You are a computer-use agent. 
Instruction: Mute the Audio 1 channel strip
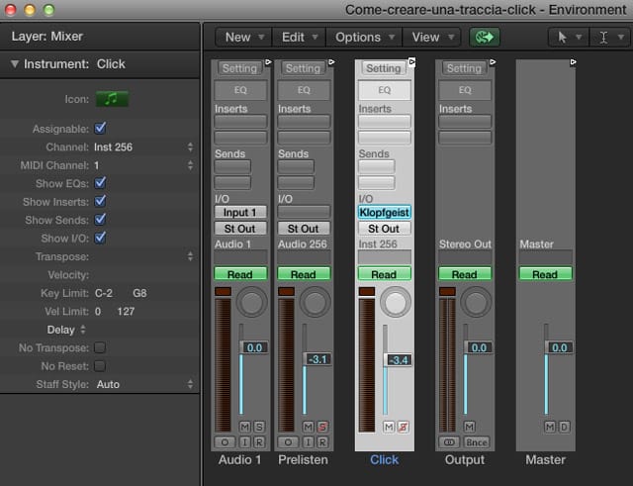pyautogui.click(x=244, y=427)
